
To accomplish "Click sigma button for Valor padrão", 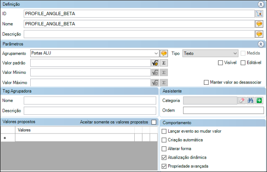I will pyautogui.click(x=164, y=63).
